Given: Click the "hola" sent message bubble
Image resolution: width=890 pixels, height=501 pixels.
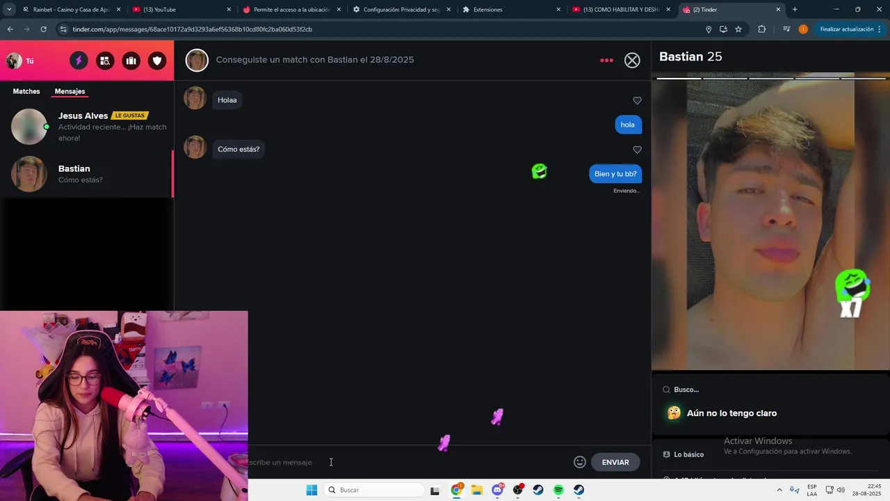Looking at the screenshot, I should 628,125.
